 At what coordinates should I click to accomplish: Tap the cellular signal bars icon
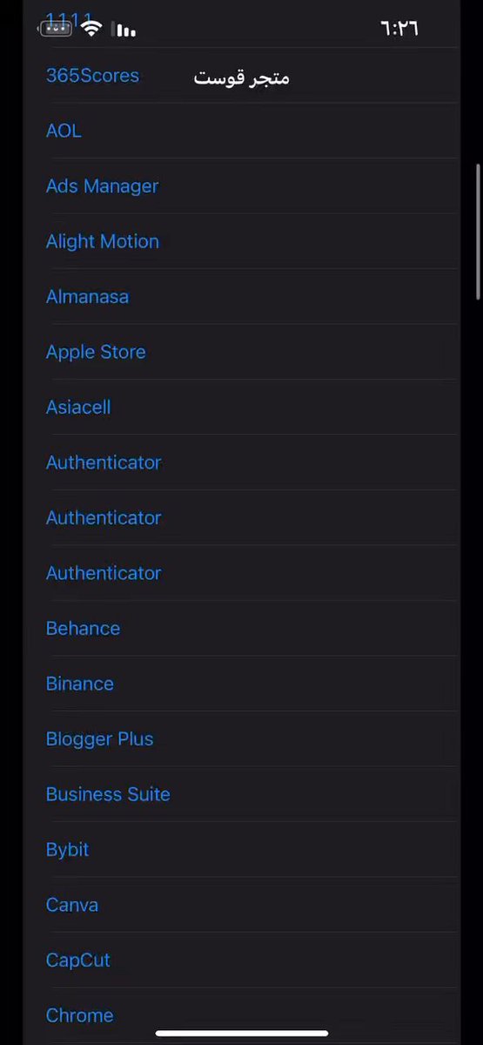click(x=126, y=30)
